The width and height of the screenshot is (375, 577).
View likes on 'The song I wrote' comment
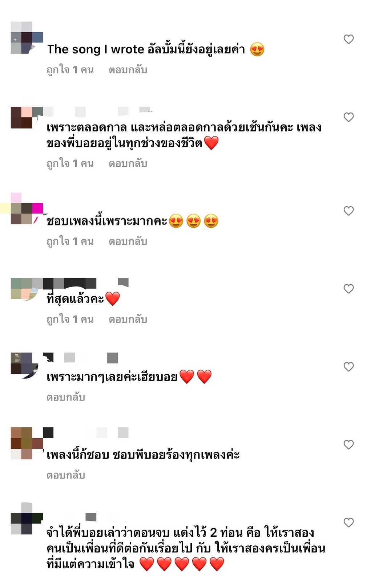[x=70, y=70]
